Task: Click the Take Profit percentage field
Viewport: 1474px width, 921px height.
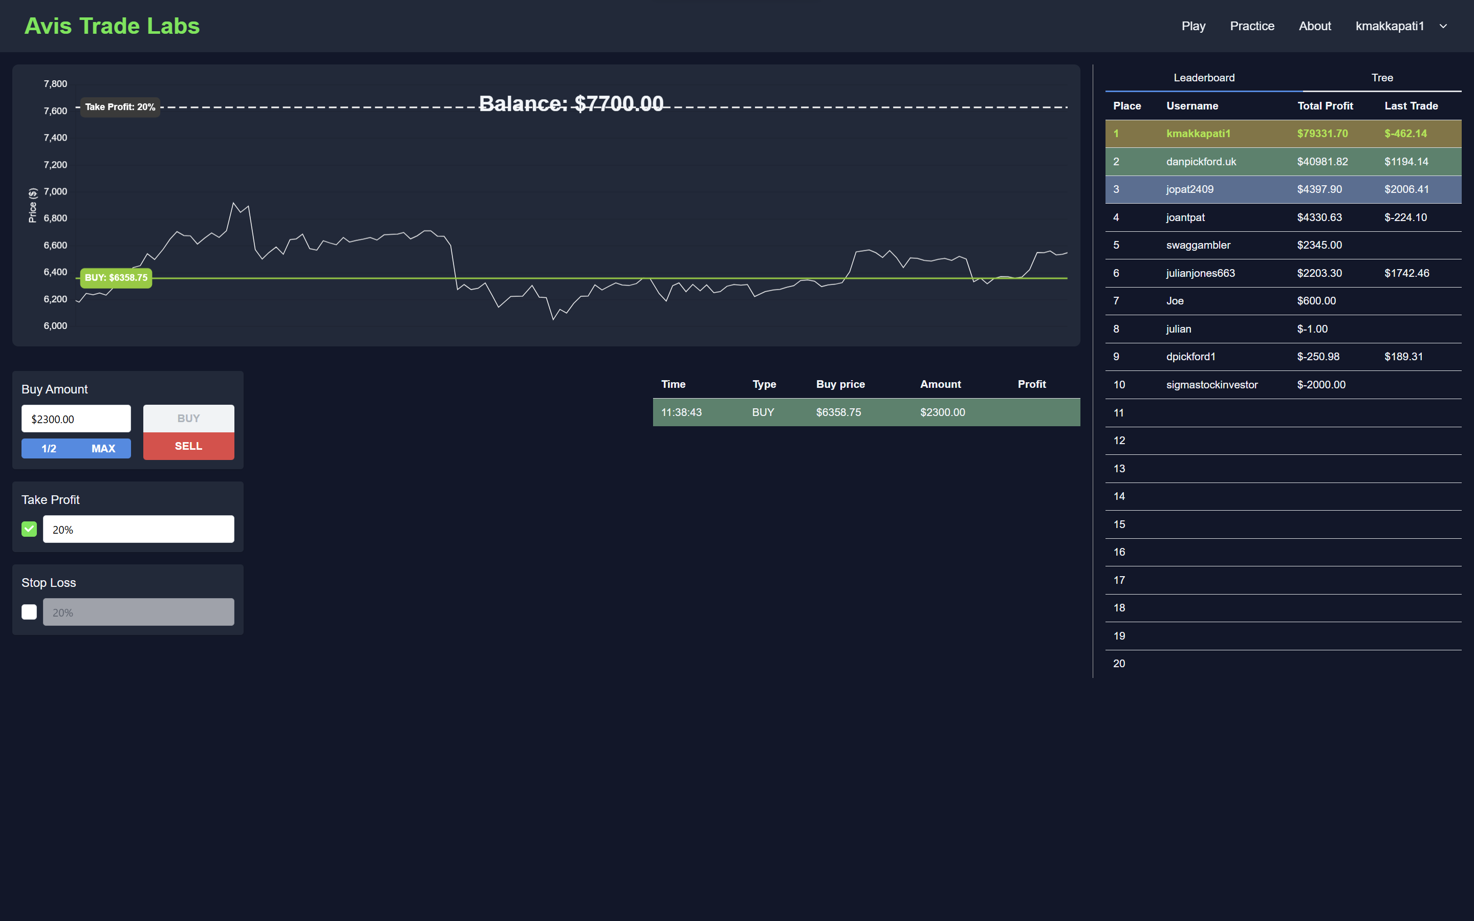Action: [x=138, y=530]
